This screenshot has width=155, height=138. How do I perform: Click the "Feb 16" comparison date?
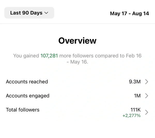(x=134, y=56)
